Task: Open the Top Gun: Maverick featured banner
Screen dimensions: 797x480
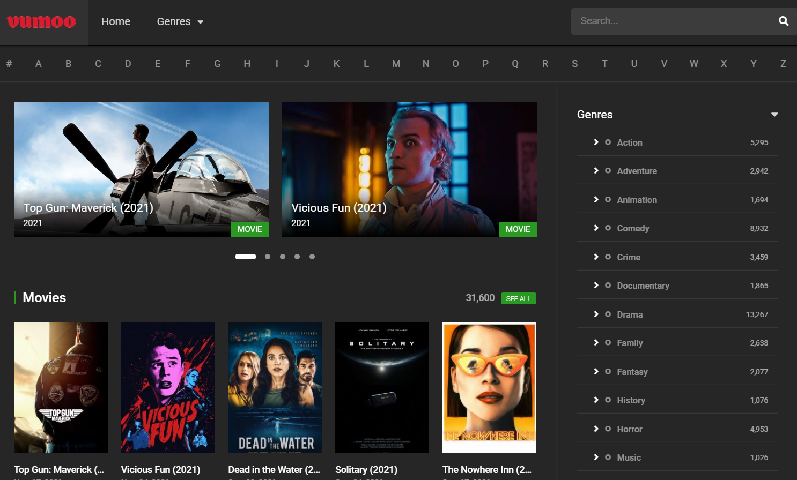Action: tap(141, 170)
